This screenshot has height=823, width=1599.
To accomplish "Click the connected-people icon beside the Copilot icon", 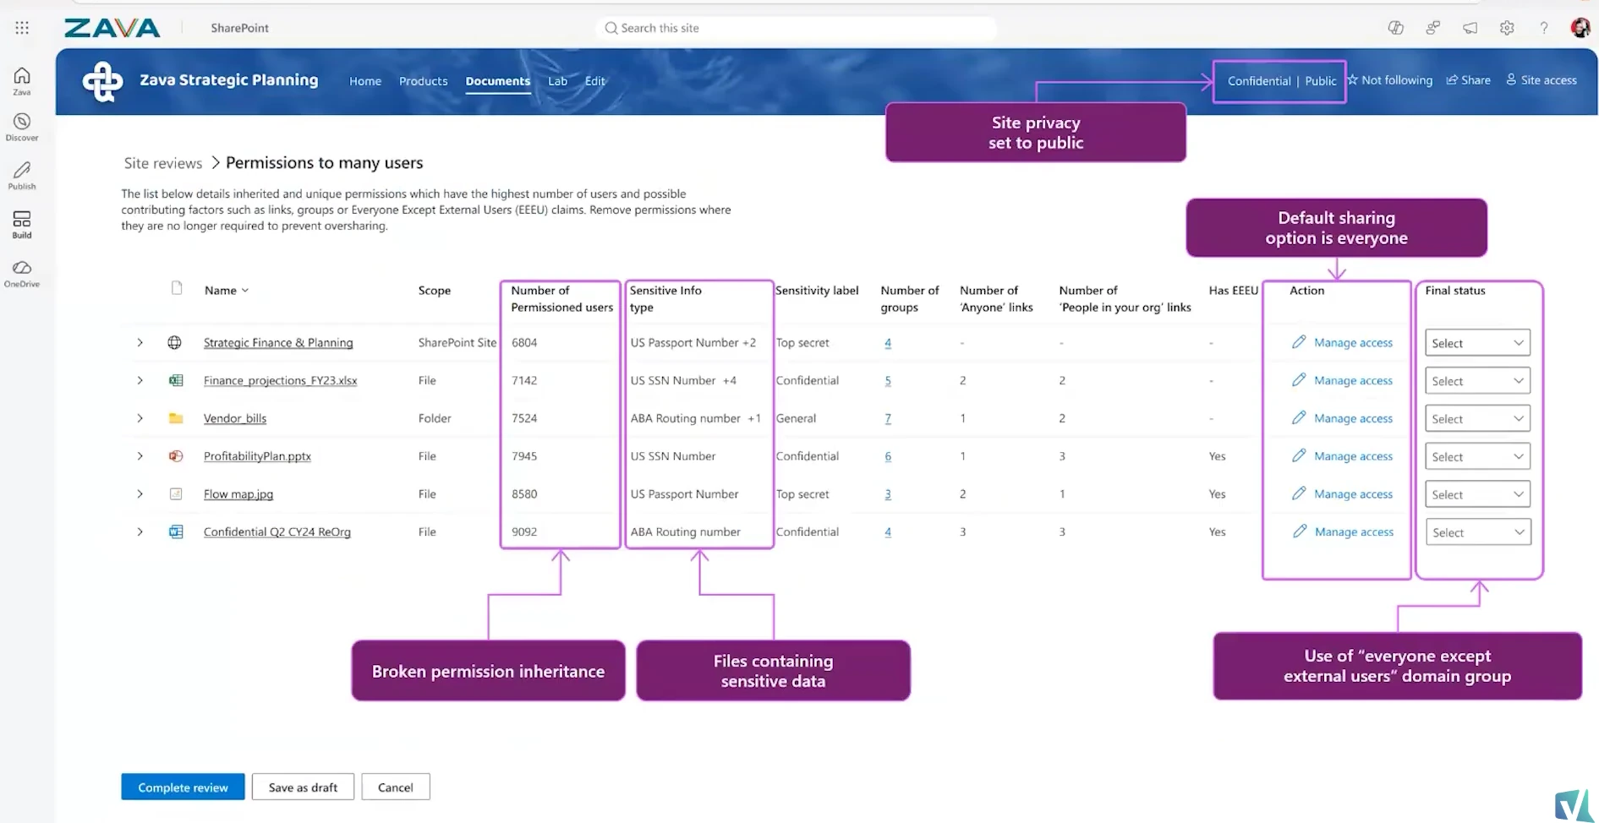I will point(1432,28).
